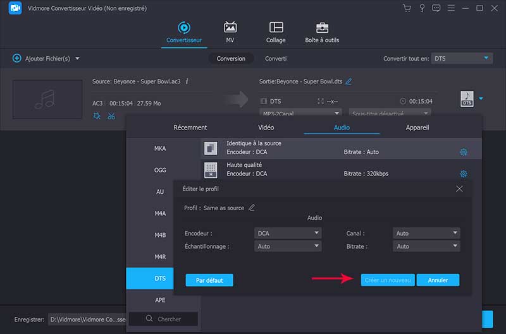Expand the Échantillonnage dropdown
The image size is (506, 334).
[x=287, y=246]
